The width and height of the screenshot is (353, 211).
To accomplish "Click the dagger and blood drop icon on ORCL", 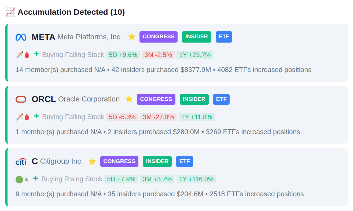I will [23, 117].
